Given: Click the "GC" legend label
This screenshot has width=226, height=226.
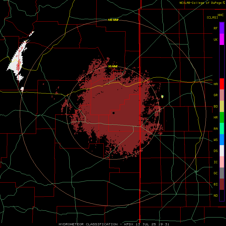Looking at the screenshot, I should coord(216,173).
